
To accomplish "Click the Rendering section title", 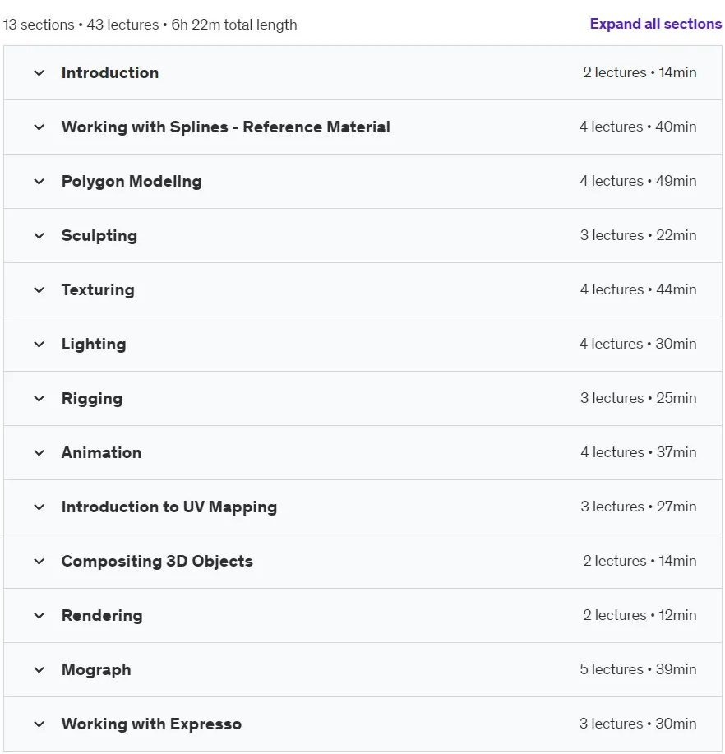I will coord(102,616).
